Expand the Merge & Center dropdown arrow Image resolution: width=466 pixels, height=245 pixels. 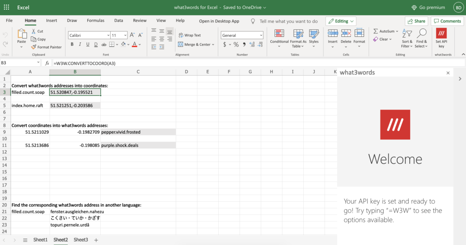[x=213, y=44]
